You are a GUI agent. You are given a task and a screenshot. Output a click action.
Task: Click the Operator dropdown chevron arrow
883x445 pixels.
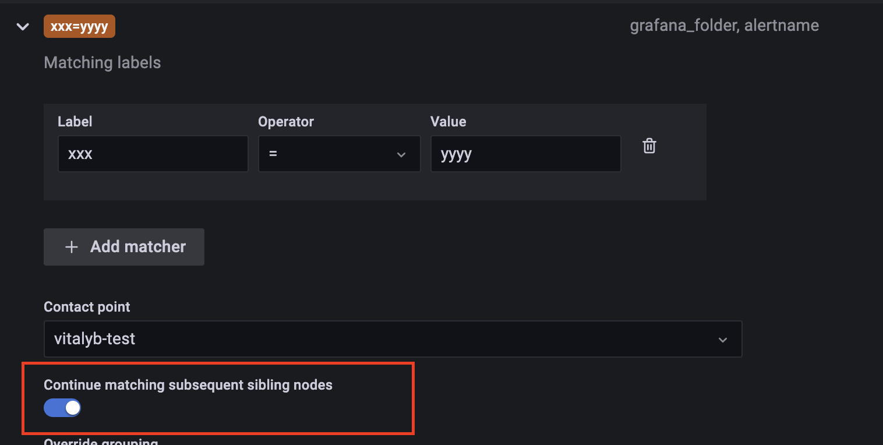(401, 154)
